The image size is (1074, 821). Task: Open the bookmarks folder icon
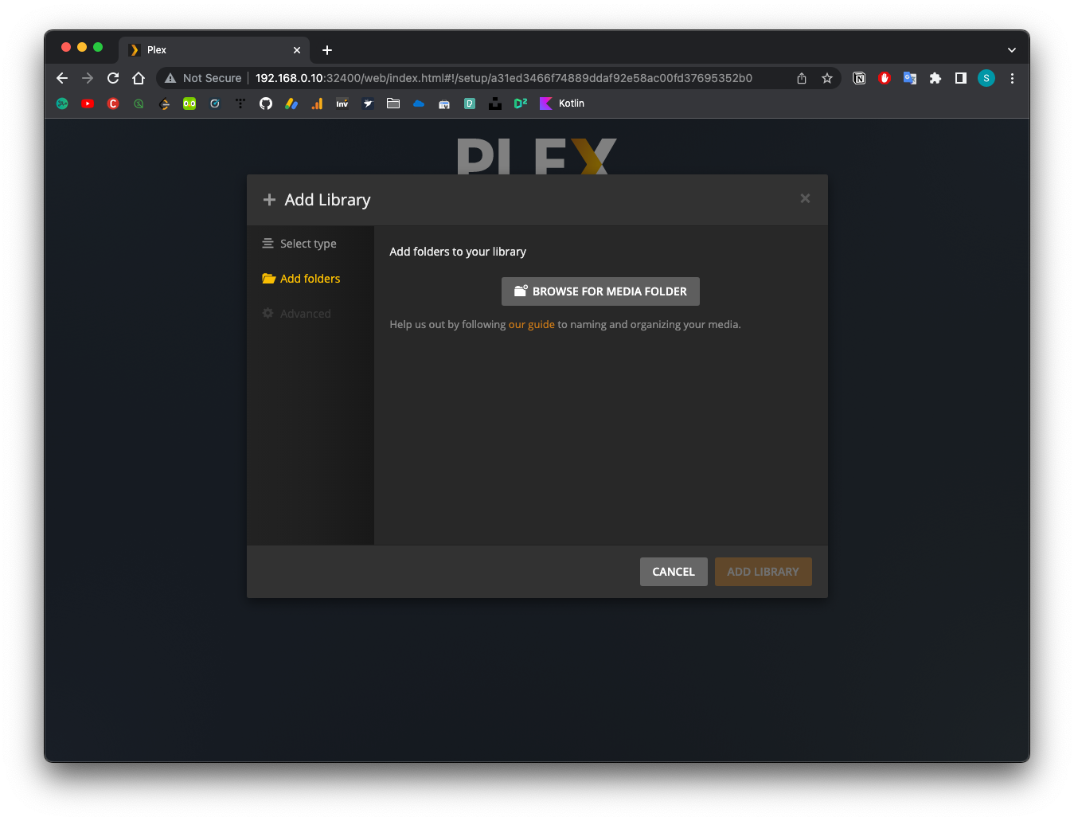coord(393,104)
